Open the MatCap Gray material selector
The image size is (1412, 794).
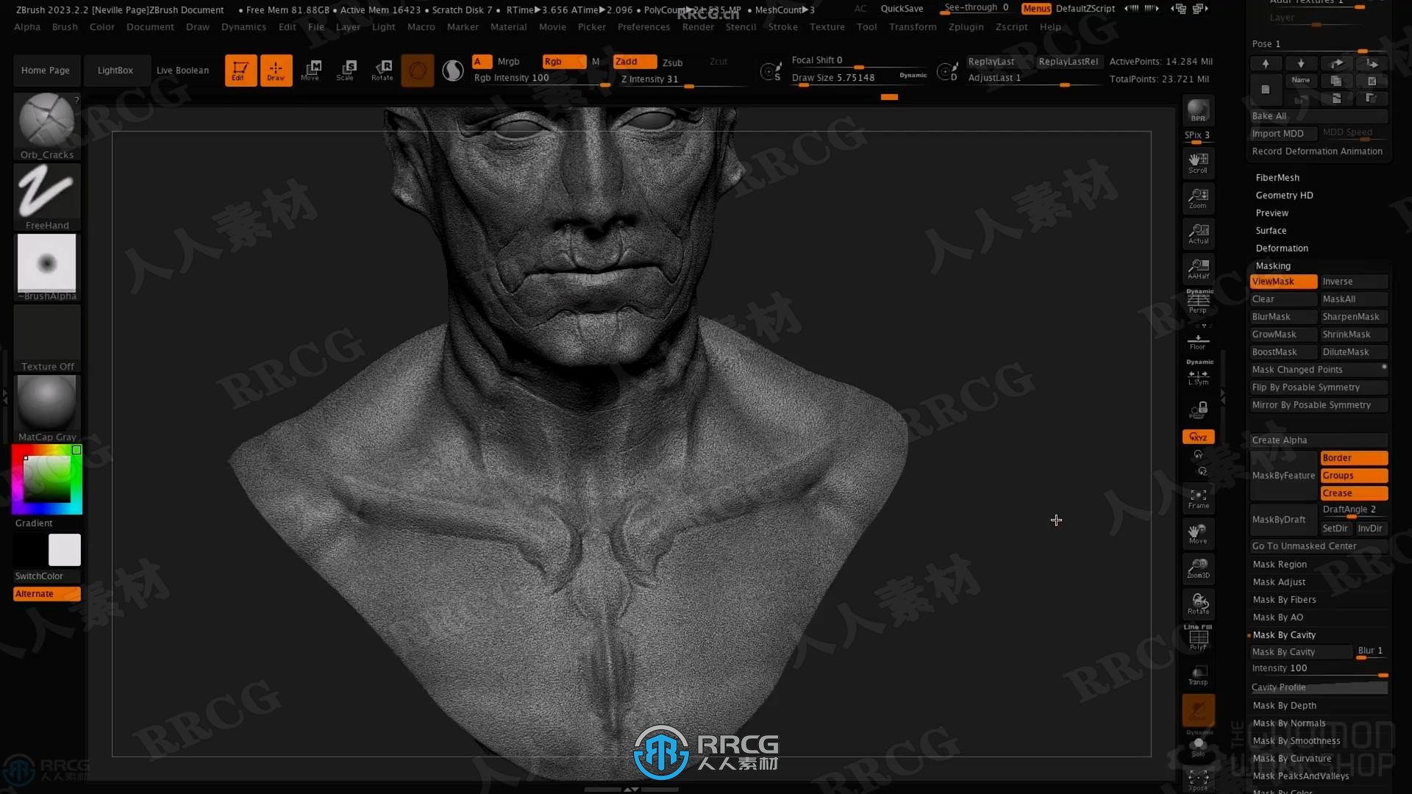[47, 408]
